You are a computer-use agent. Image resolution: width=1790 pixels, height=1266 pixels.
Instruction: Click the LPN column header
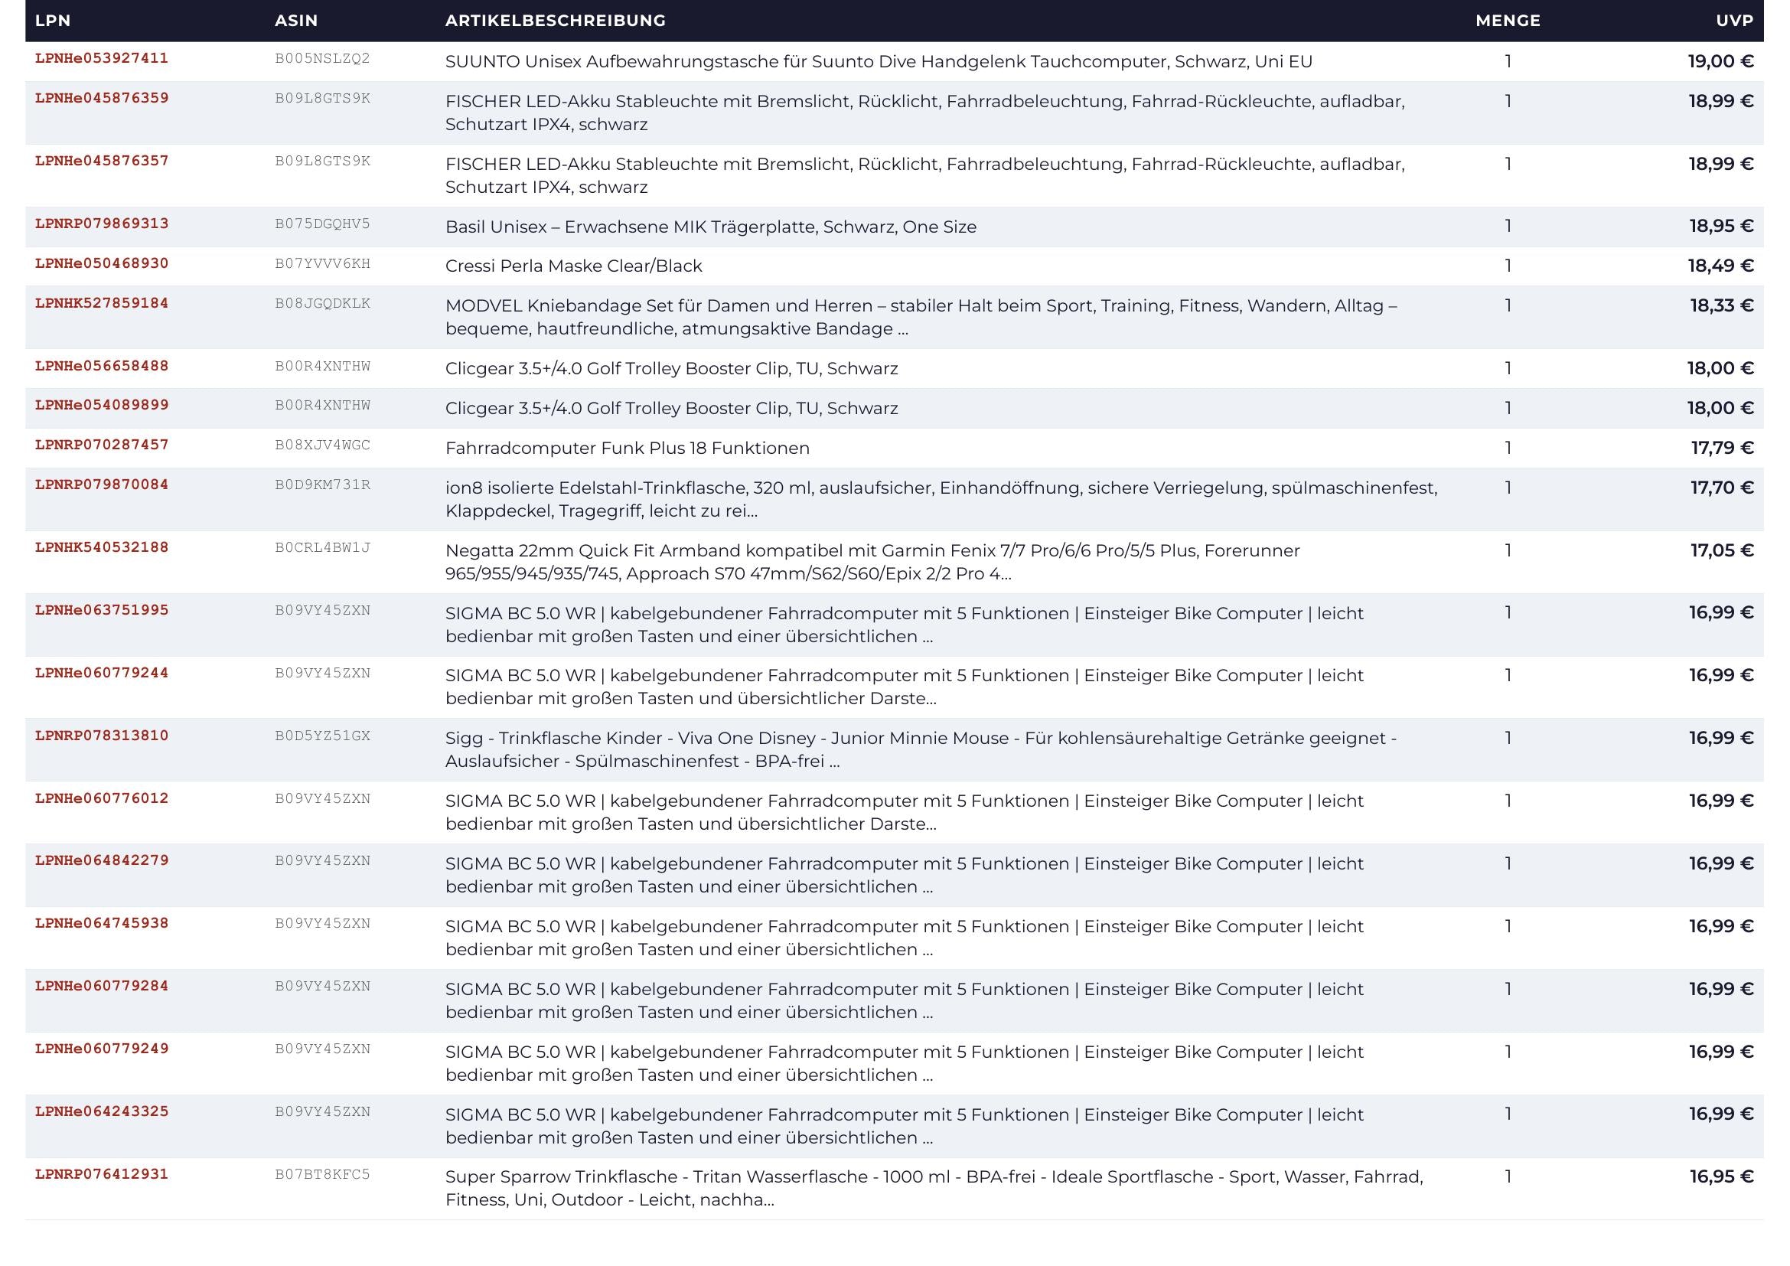(53, 20)
